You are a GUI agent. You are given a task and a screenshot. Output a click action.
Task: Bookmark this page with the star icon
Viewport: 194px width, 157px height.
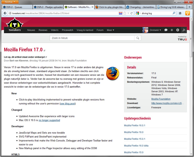pyautogui.click(x=125, y=13)
